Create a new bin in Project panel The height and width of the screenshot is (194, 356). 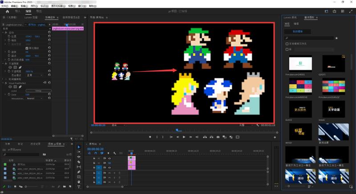tap(65, 186)
